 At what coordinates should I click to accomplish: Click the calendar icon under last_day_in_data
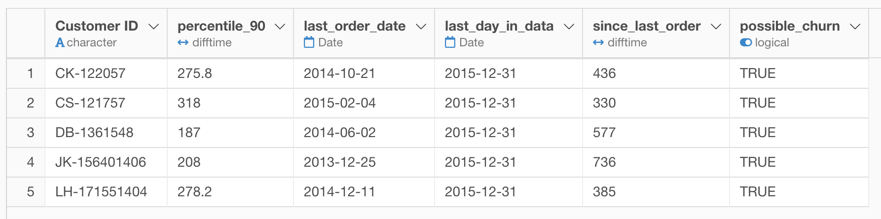(x=450, y=42)
